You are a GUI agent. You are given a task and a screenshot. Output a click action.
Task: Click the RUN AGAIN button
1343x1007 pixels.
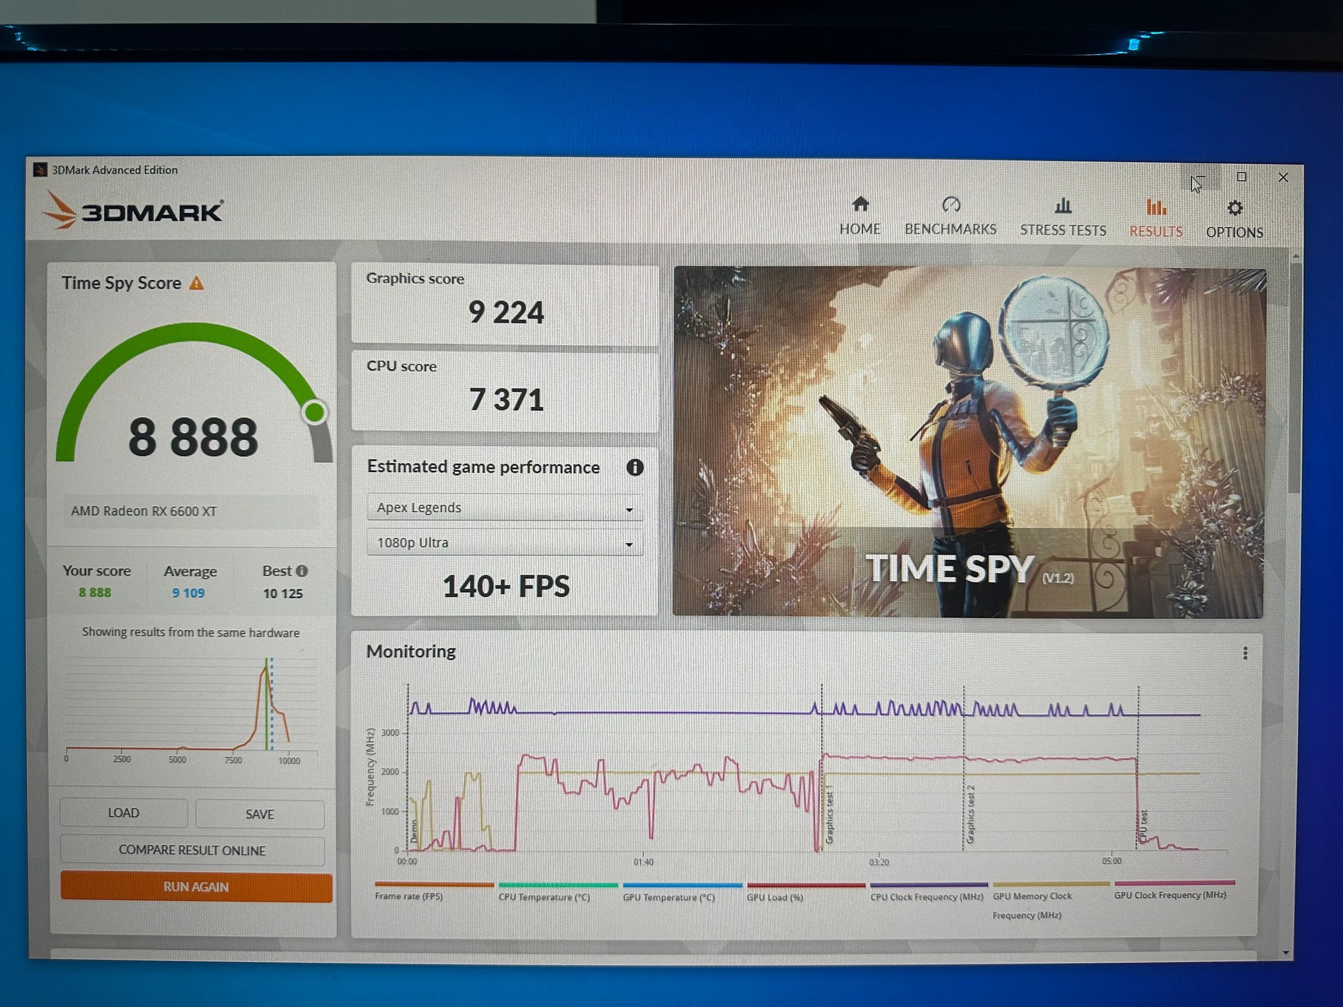point(195,886)
